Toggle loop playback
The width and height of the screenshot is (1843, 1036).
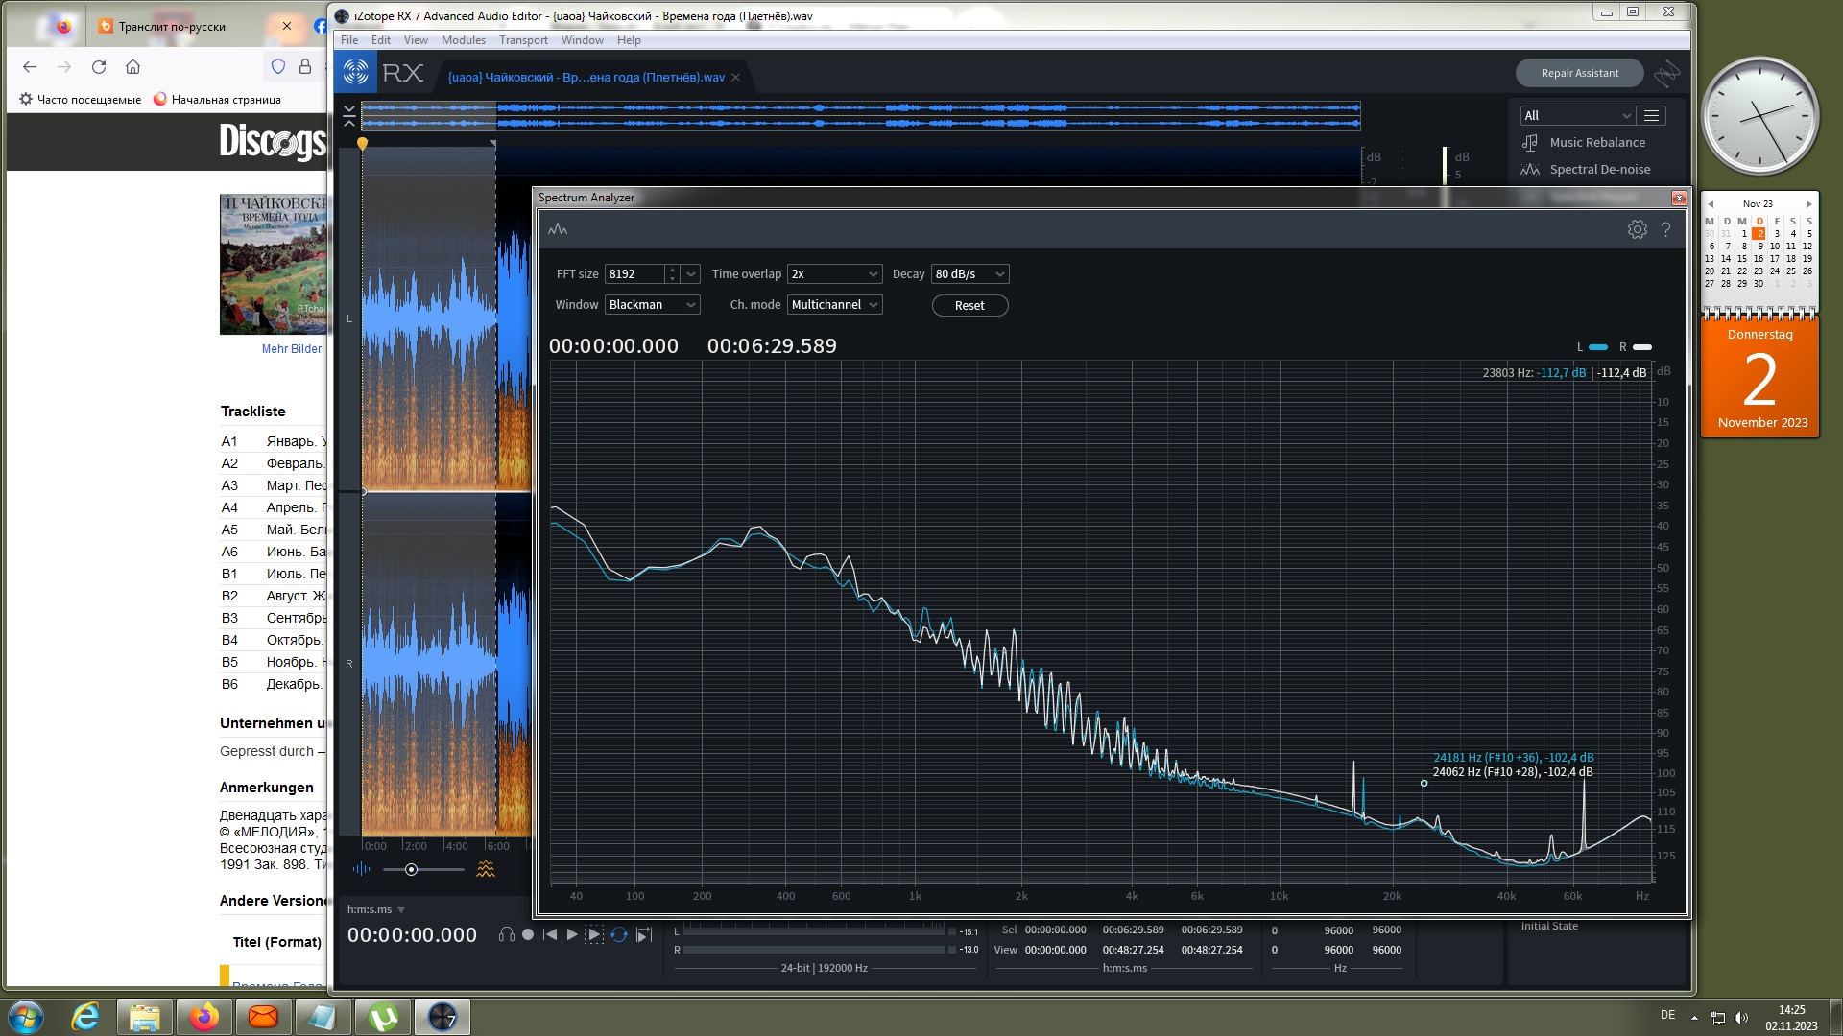pyautogui.click(x=619, y=934)
